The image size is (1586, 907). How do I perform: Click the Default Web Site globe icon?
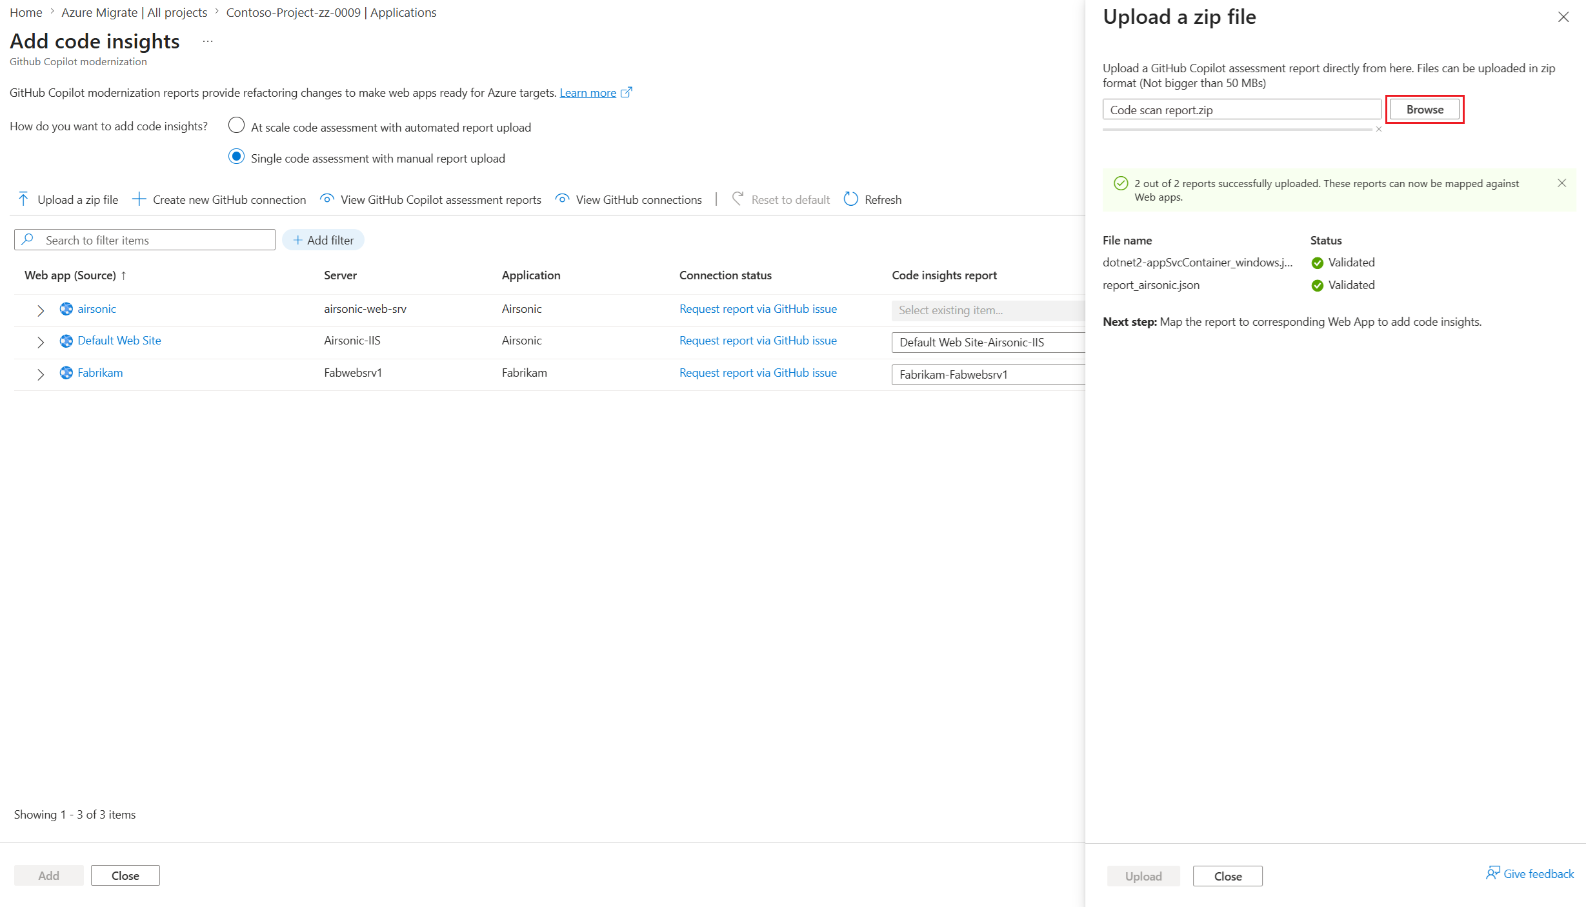(x=66, y=341)
